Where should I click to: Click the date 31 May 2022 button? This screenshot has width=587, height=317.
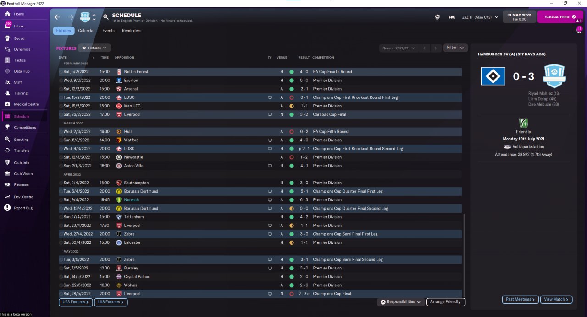[x=519, y=17]
